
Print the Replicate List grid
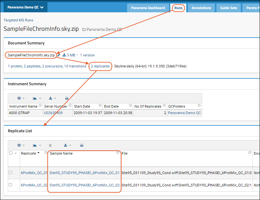(x=82, y=146)
